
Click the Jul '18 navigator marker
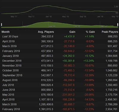coord(77,26)
